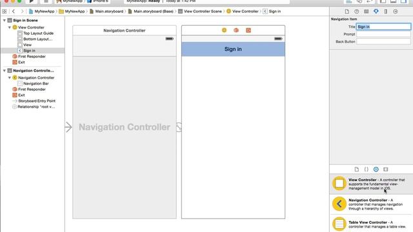Image resolution: width=413 pixels, height=232 pixels.
Task: Open the related items grid menu
Action: point(5,12)
